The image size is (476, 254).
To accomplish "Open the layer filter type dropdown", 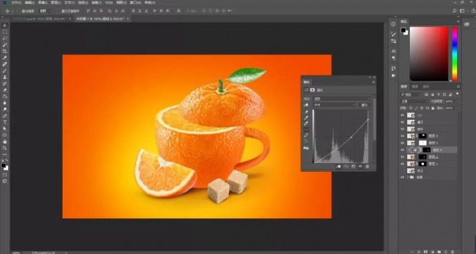I will tap(411, 94).
